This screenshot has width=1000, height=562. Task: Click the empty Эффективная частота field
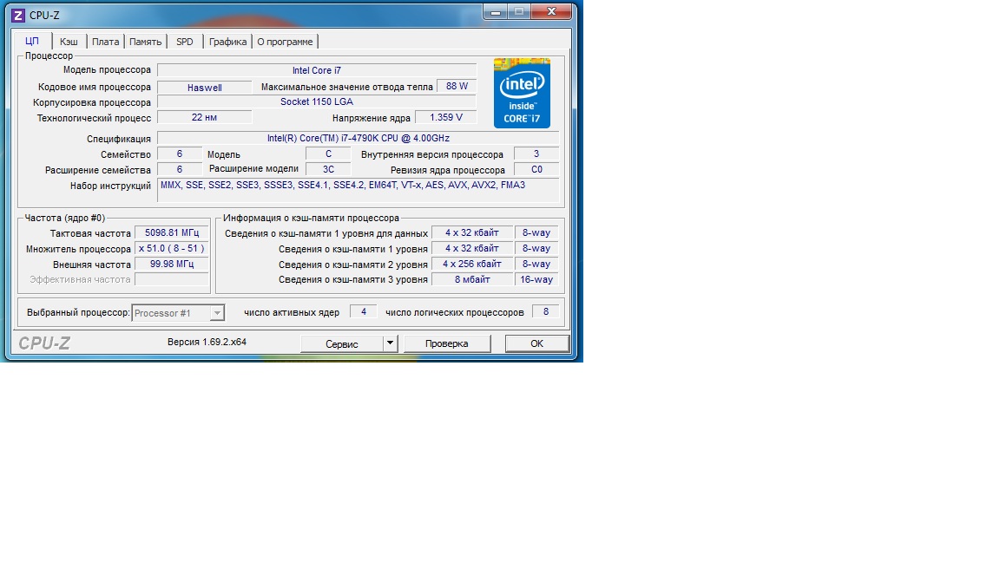[x=172, y=280]
